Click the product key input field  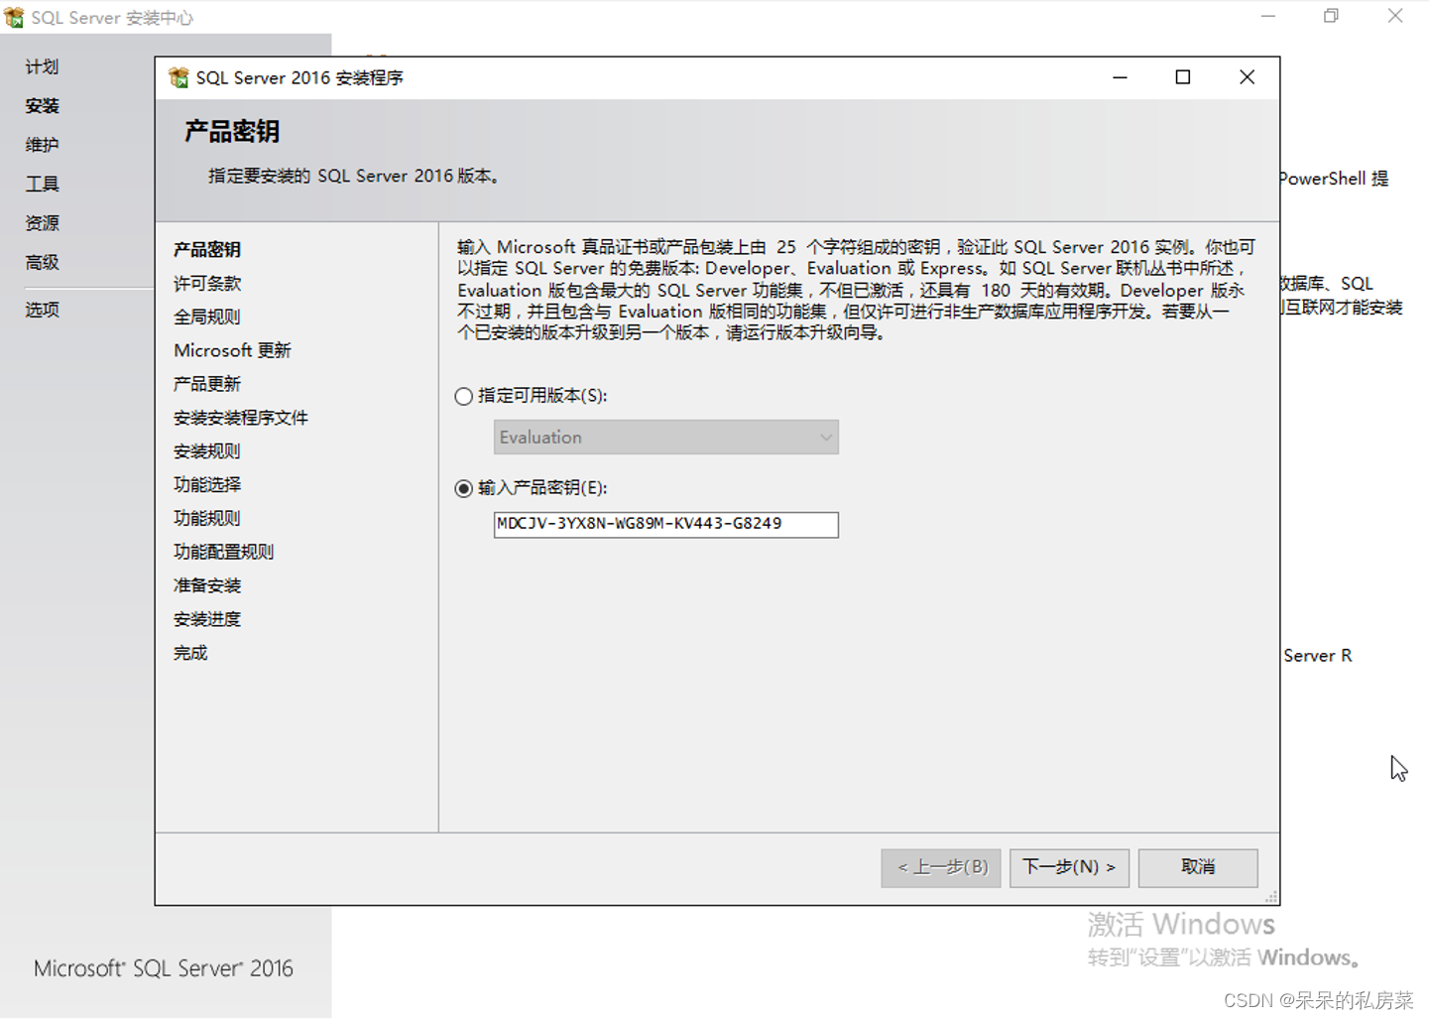(x=666, y=524)
